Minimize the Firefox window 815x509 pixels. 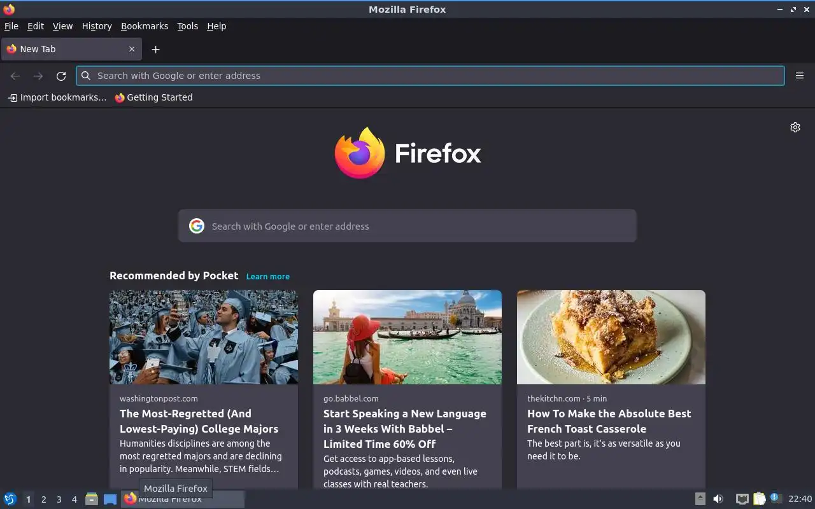pyautogui.click(x=780, y=9)
